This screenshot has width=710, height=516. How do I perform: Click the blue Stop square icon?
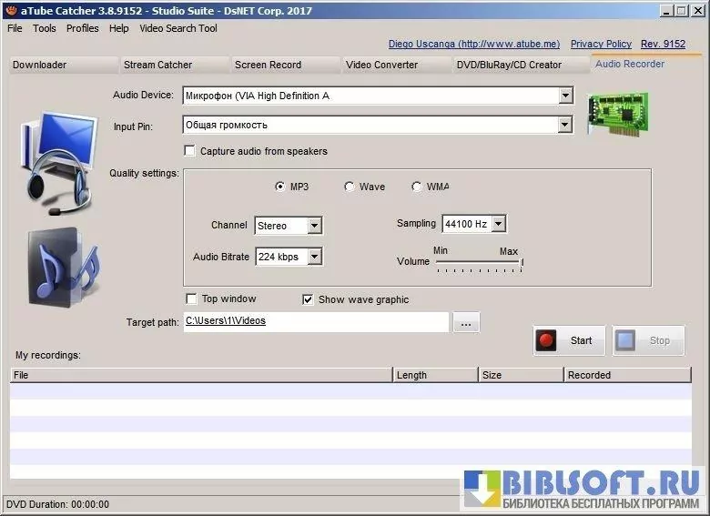point(625,341)
